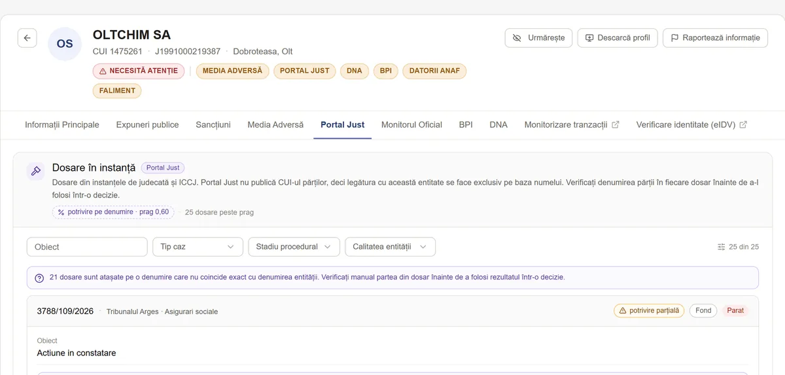Open the Calitatea entității dropdown
Screen dimensions: 785x375
(x=390, y=247)
